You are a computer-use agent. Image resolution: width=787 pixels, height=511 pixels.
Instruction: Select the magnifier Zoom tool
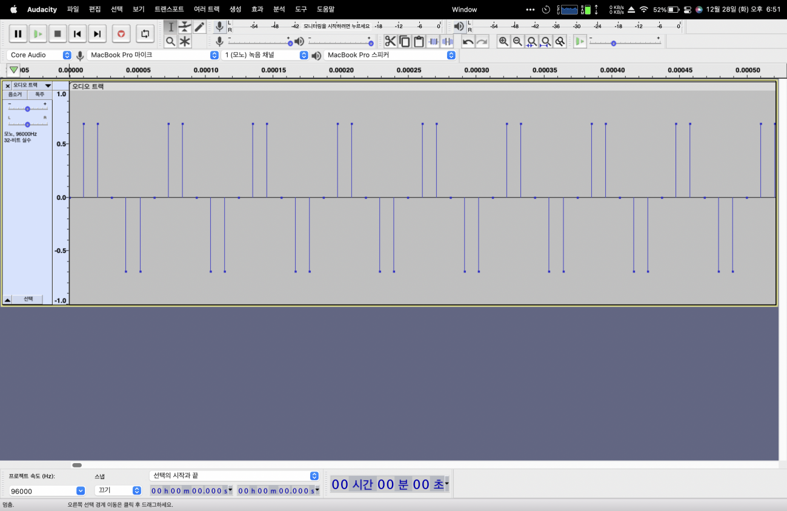pyautogui.click(x=171, y=41)
